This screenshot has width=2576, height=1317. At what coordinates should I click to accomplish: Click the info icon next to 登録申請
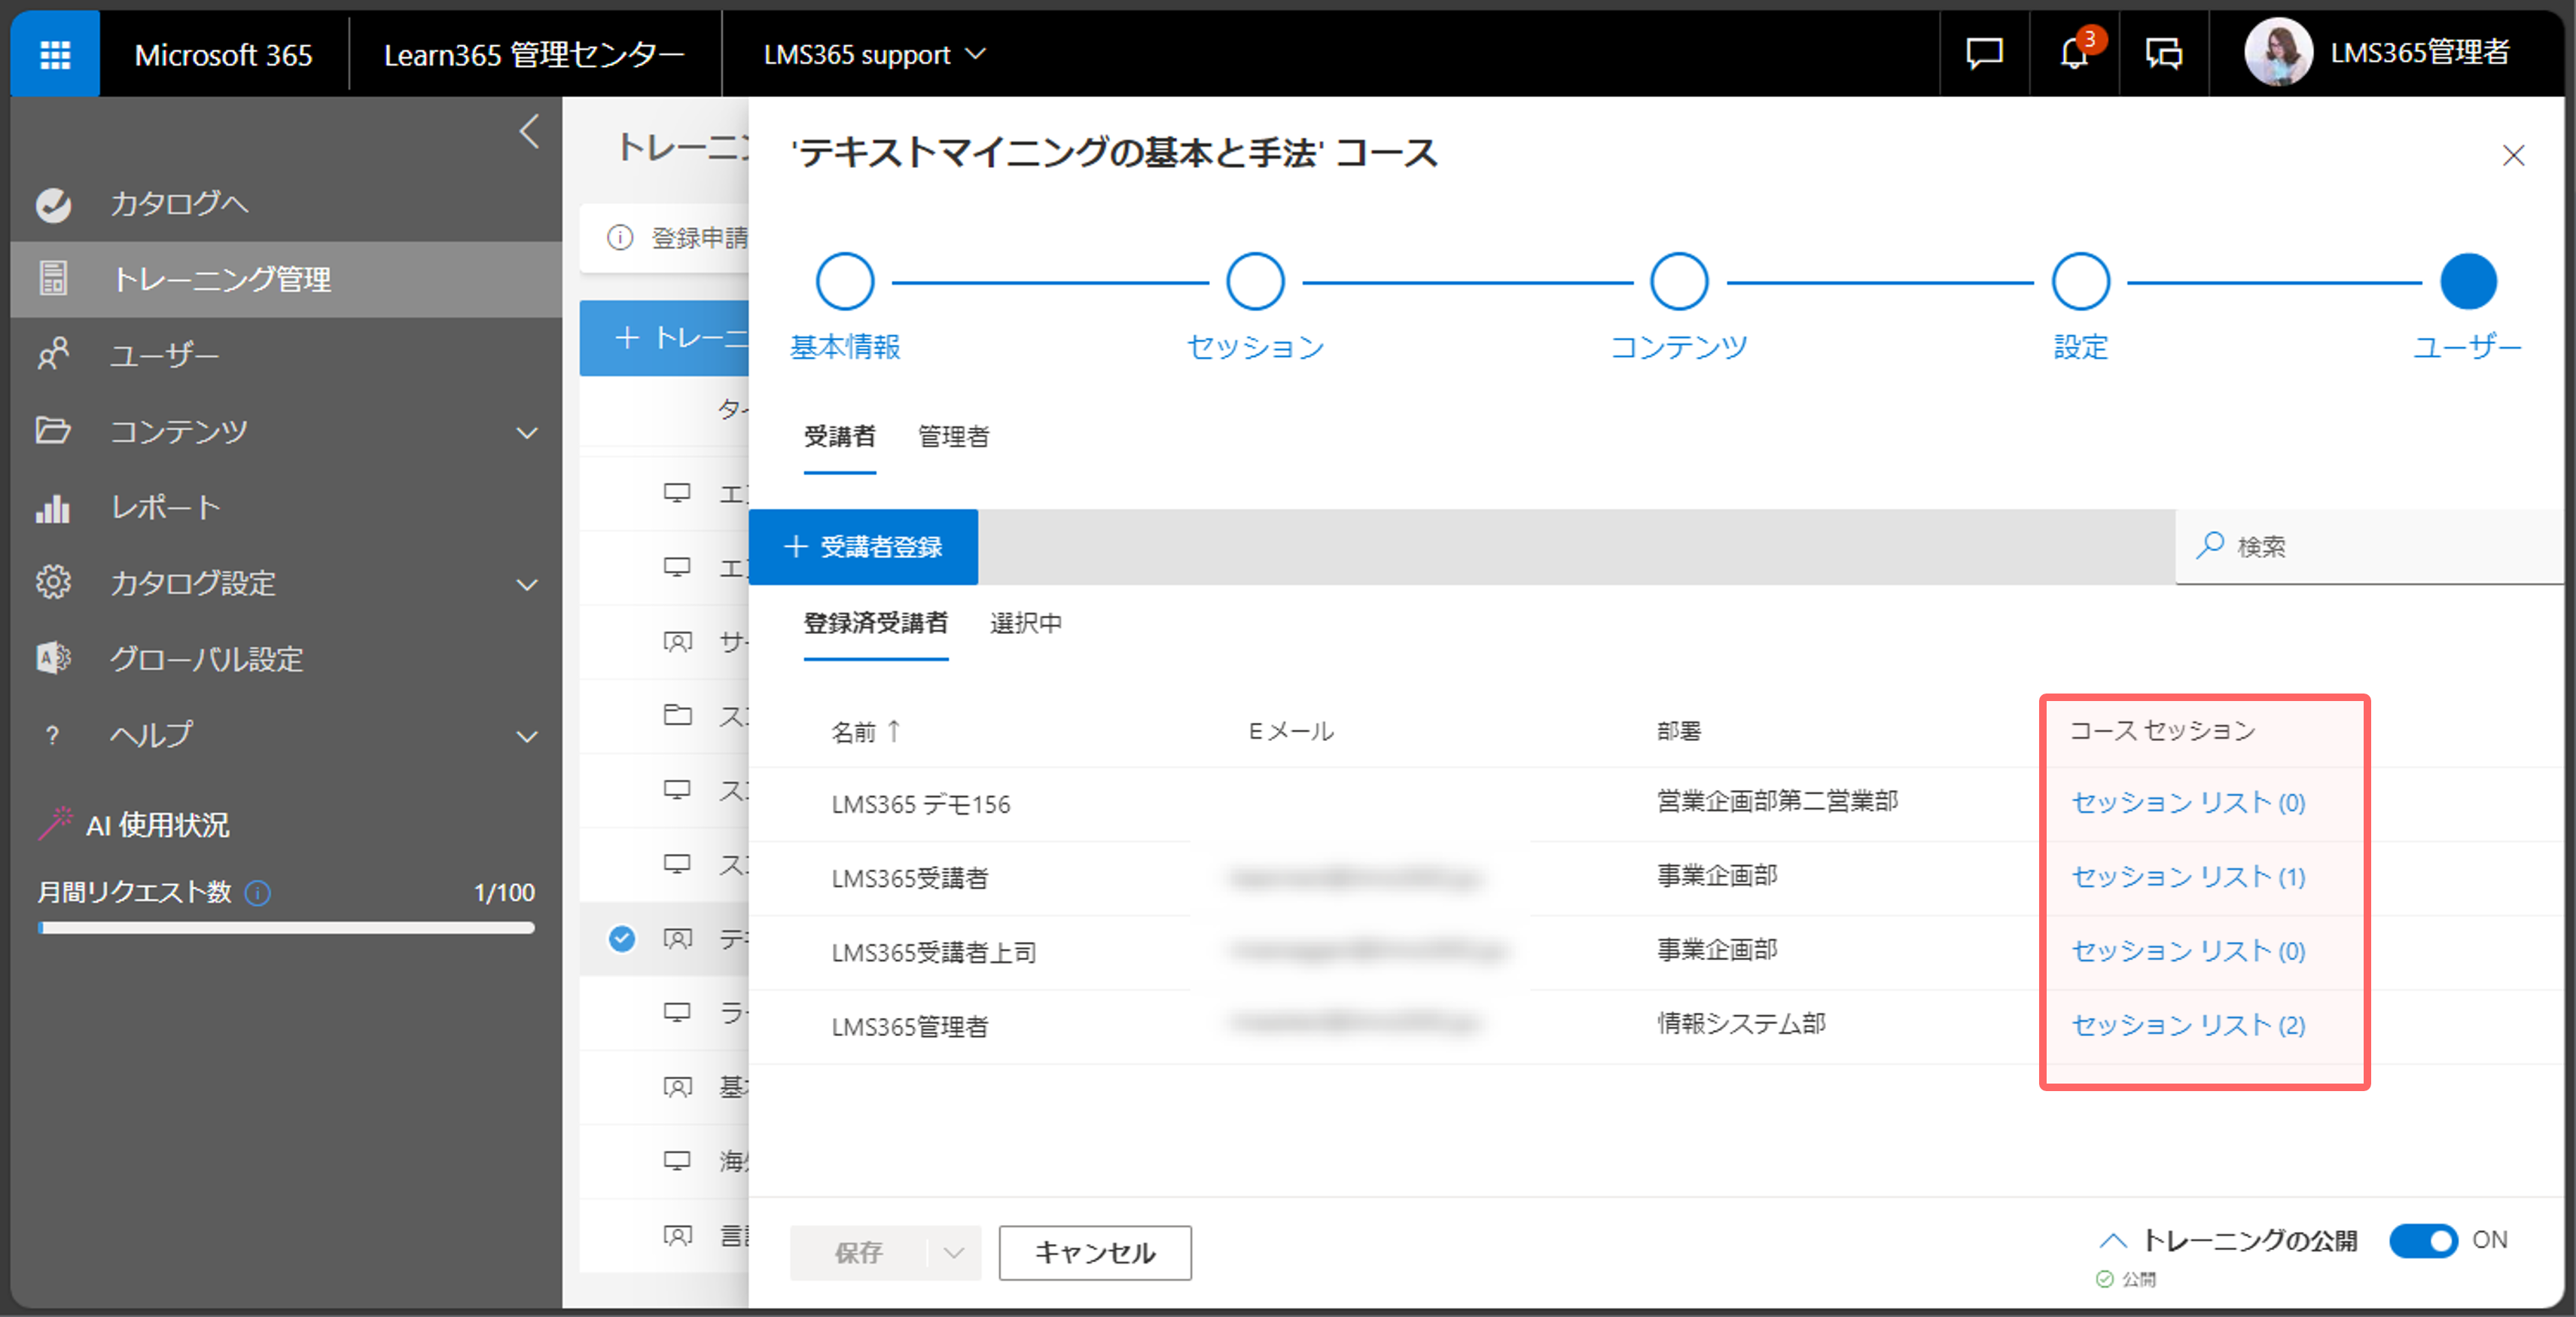click(x=620, y=238)
